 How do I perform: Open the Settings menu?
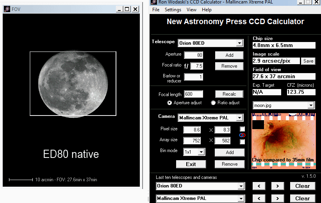[173, 10]
